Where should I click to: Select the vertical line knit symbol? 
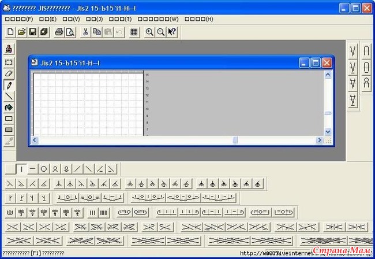pos(21,169)
